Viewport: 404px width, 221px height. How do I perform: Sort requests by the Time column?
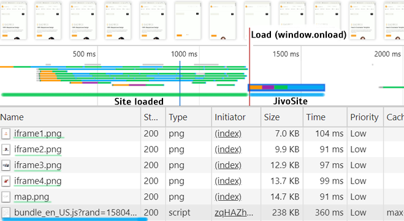pyautogui.click(x=325, y=117)
